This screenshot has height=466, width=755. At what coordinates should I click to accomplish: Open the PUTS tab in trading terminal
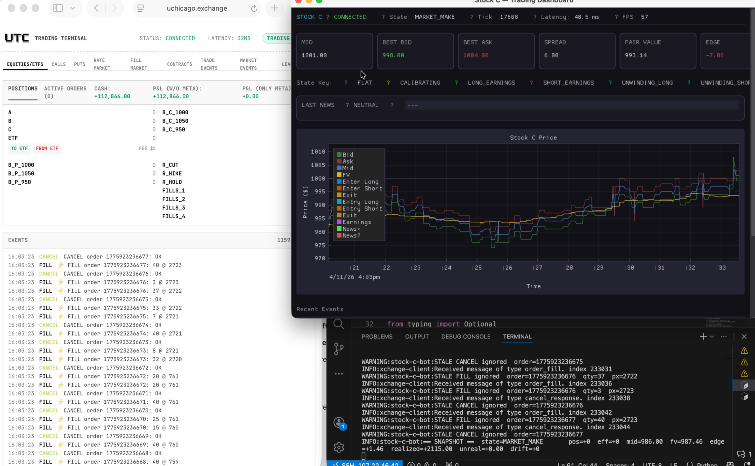(x=80, y=64)
